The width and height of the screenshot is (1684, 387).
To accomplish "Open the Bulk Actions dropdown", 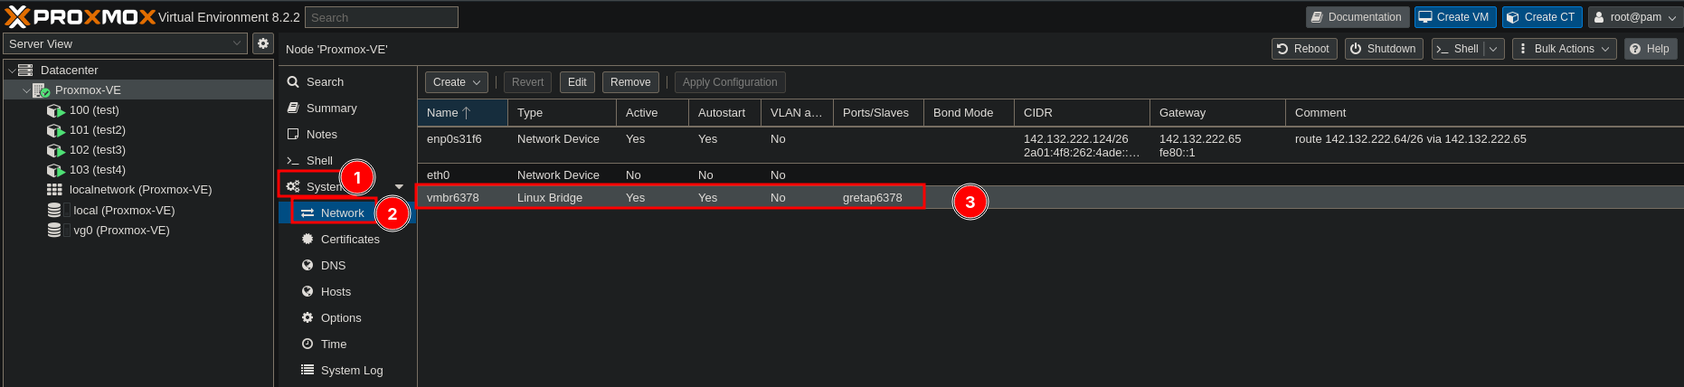I will [x=1565, y=49].
